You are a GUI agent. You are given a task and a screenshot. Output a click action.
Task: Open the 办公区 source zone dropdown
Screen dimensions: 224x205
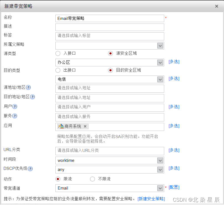coord(160,63)
